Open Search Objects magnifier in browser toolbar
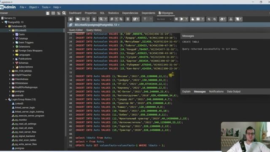Screen dimensions: 270x152 [x=64, y=13]
